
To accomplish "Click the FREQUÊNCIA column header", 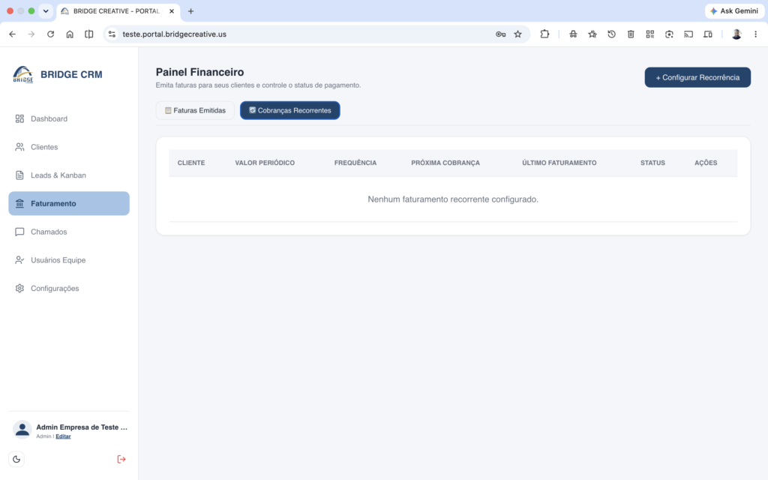I will point(355,163).
